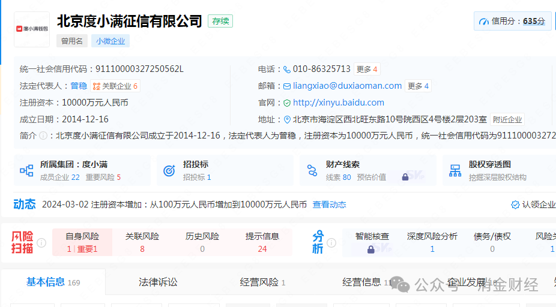Click the 股权穿透图 structure icon
The width and height of the screenshot is (556, 307).
(x=455, y=171)
